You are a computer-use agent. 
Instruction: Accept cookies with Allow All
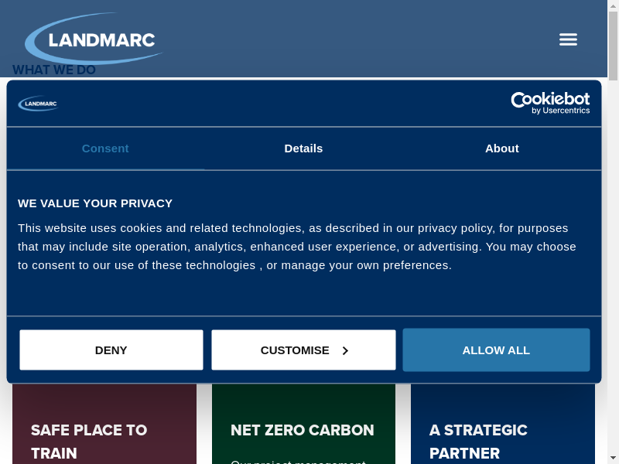tap(496, 350)
